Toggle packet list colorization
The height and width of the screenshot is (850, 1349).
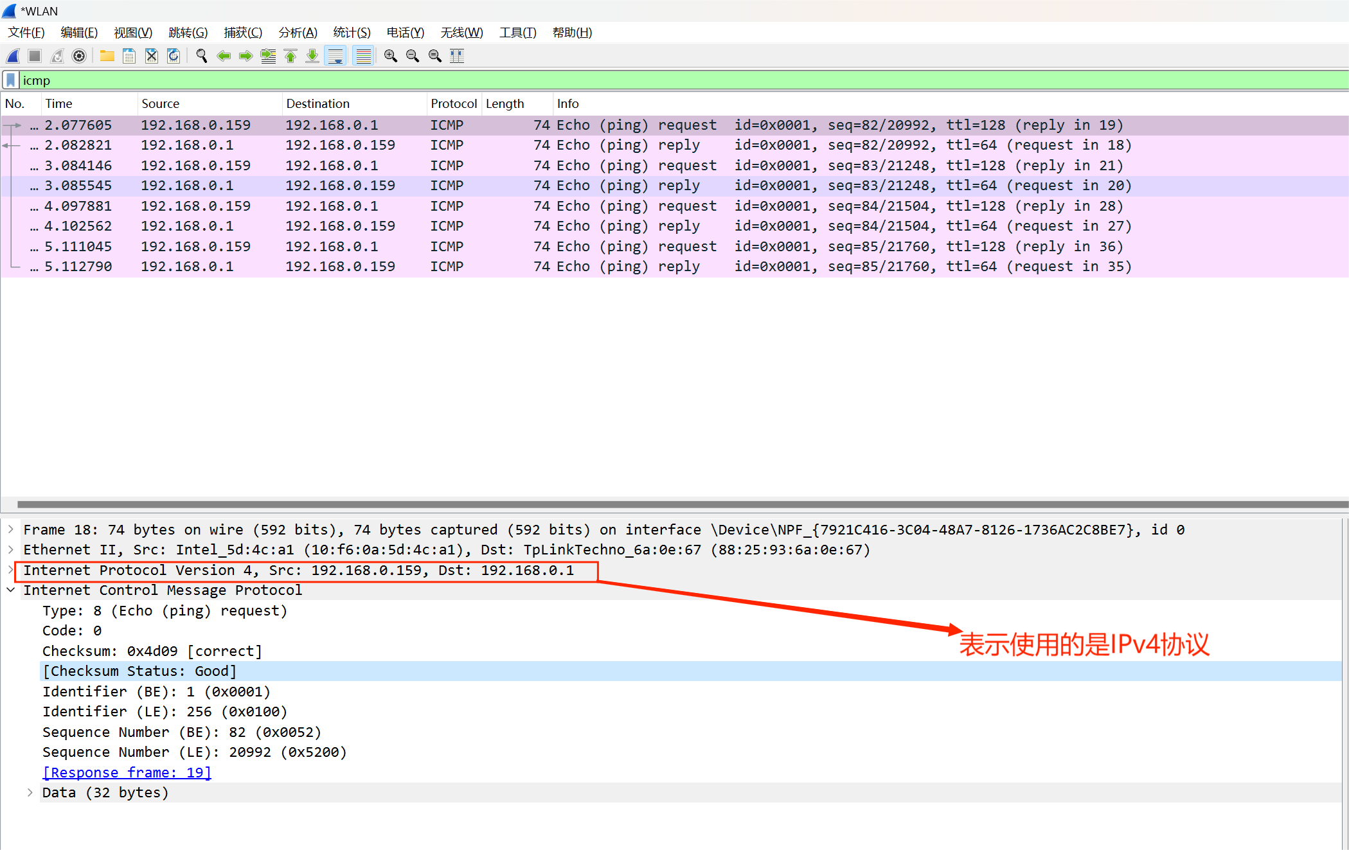(x=364, y=57)
